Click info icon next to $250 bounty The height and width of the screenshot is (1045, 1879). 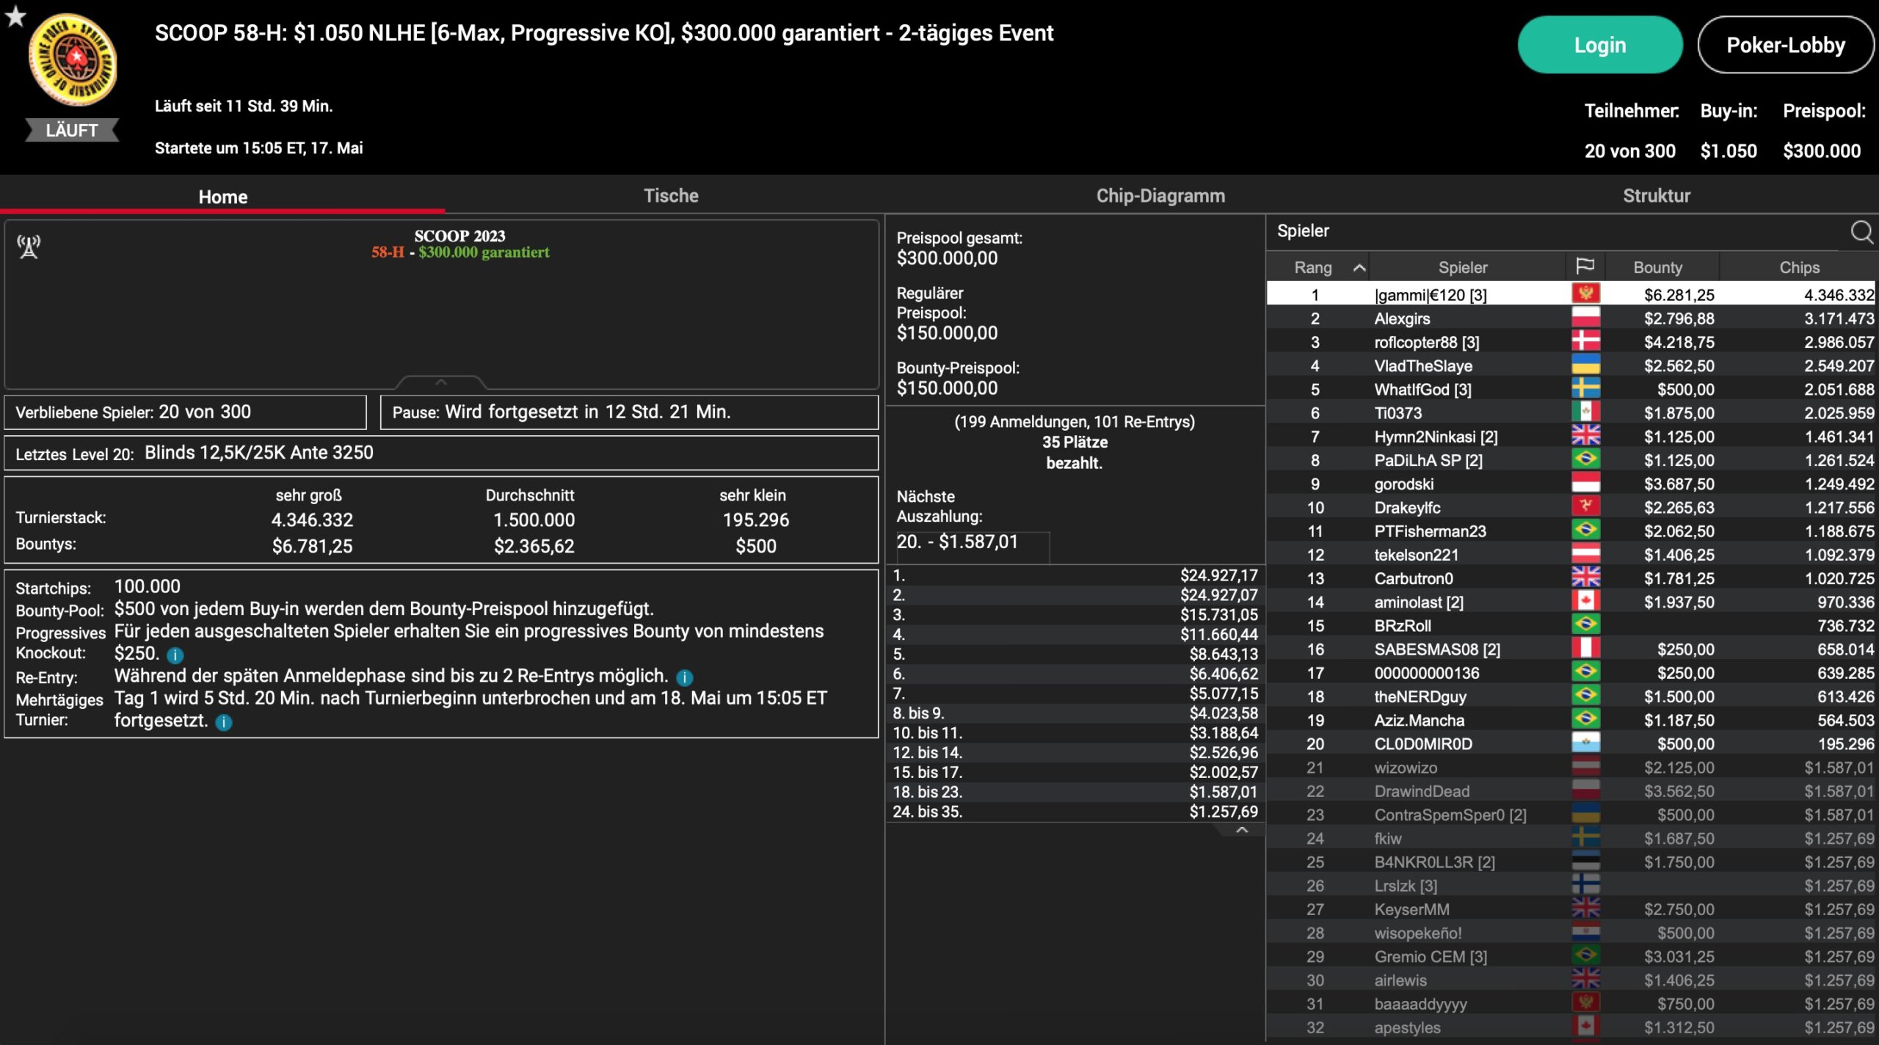175,655
